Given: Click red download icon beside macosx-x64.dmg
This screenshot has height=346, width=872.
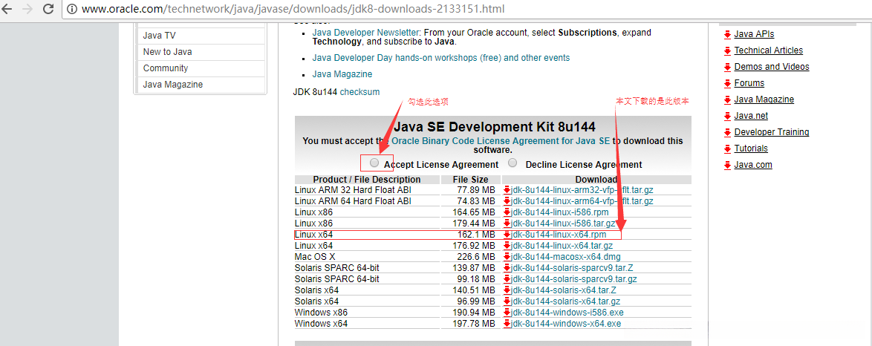Looking at the screenshot, I should click(x=507, y=257).
